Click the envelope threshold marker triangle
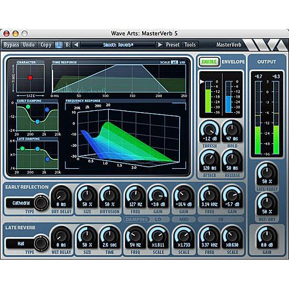This screenshot has width=289, height=289. click(x=202, y=81)
